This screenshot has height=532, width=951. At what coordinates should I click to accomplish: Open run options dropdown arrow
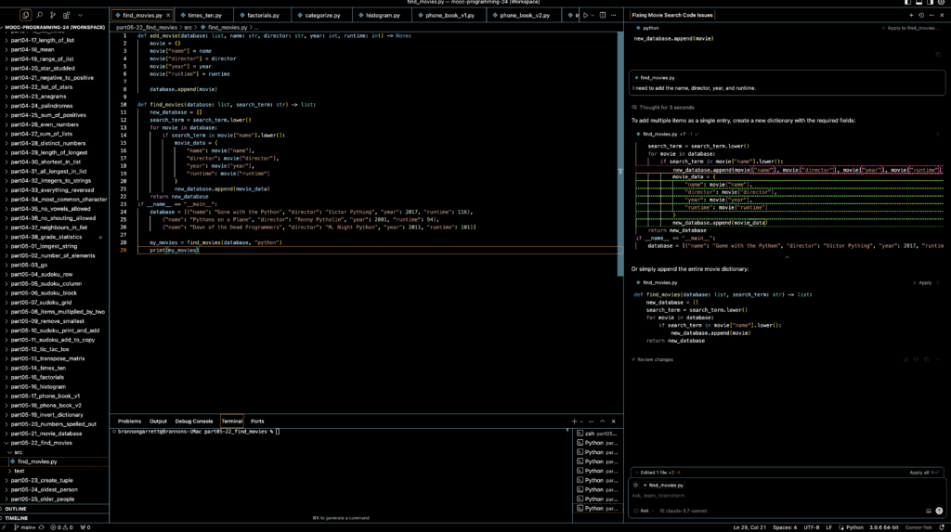(x=593, y=15)
